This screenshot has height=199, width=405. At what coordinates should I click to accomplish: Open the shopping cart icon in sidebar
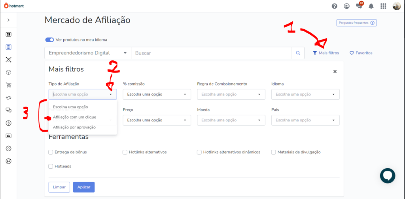point(8,85)
